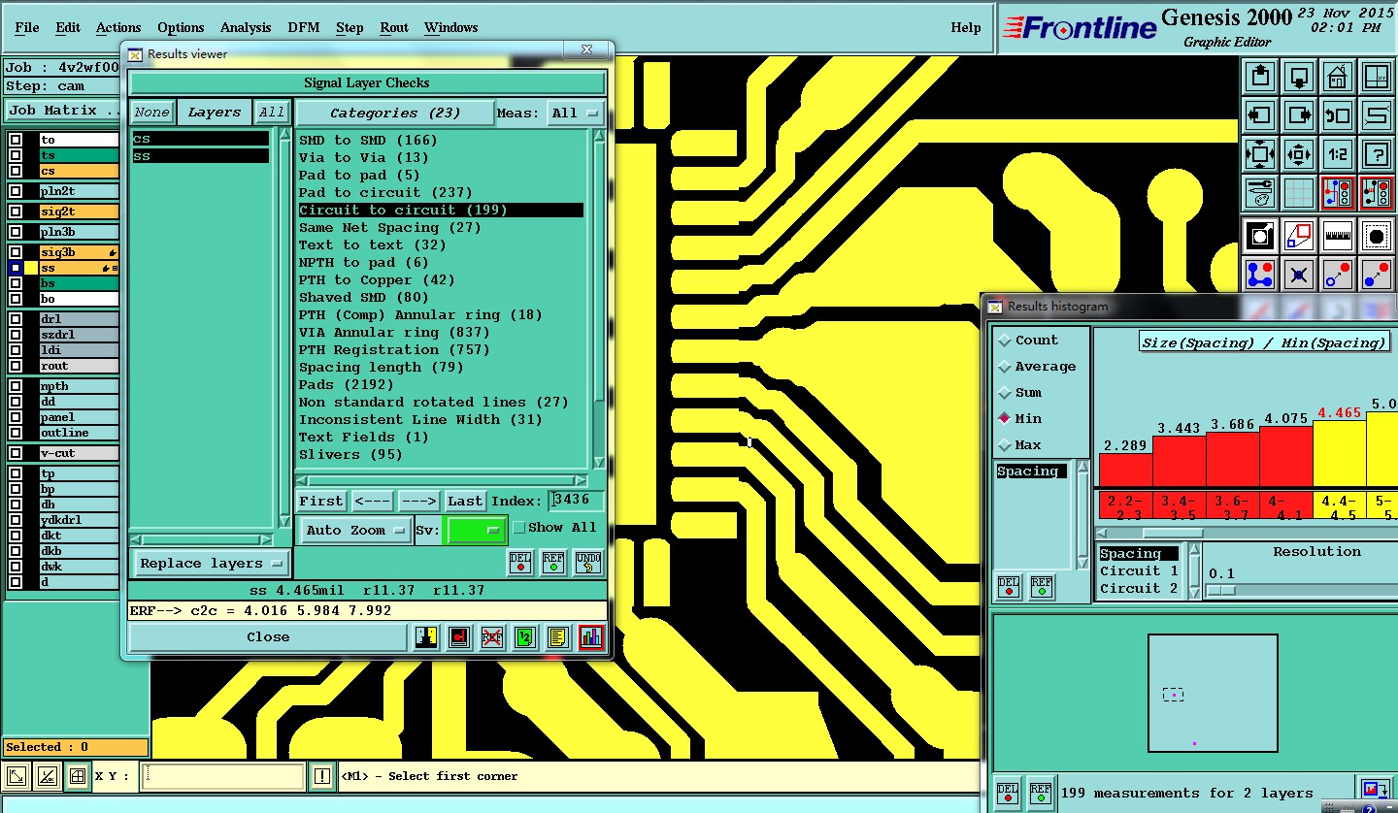The height and width of the screenshot is (813, 1398).
Task: Click the 1:2 scale icon
Action: [1338, 154]
